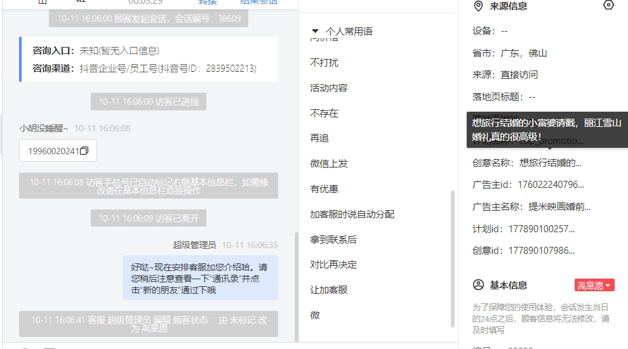This screenshot has height=349, width=628.
Task: Click the quick phrases panel scrollbar
Action: click(x=453, y=258)
